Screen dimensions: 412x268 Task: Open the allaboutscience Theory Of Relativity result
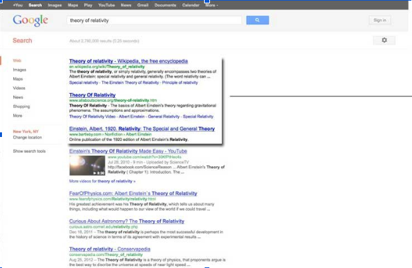92,95
